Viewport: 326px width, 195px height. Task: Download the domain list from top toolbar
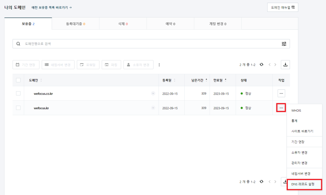click(x=285, y=64)
